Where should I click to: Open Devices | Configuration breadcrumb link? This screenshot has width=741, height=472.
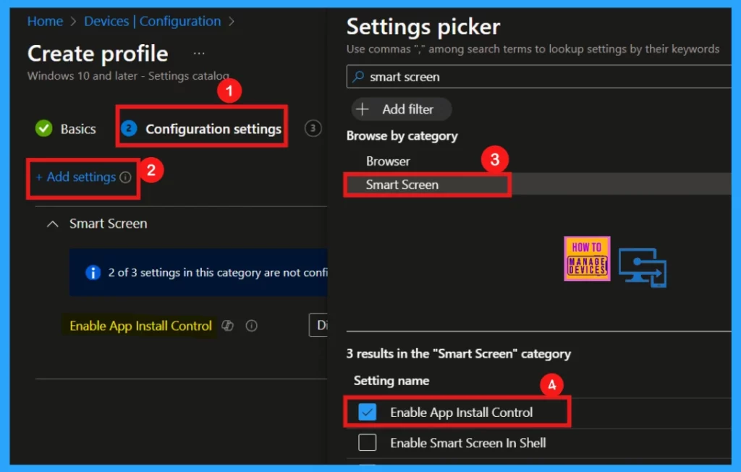coord(152,21)
